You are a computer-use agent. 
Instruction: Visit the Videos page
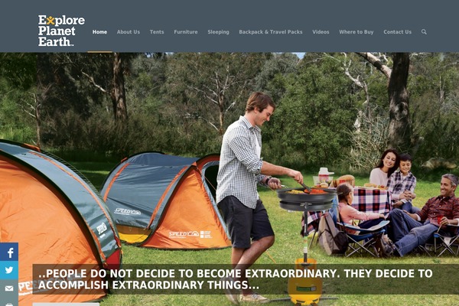pyautogui.click(x=321, y=32)
